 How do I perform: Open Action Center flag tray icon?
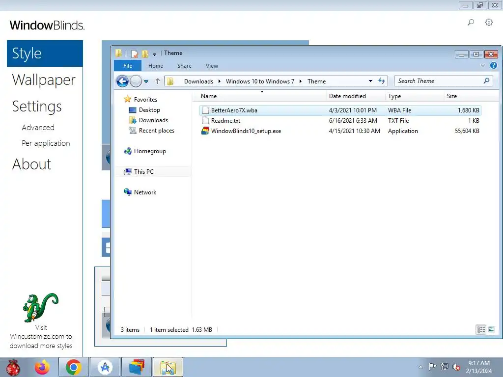[432, 366]
